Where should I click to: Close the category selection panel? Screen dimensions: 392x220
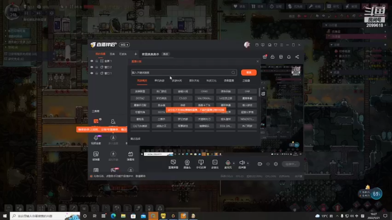(x=258, y=62)
